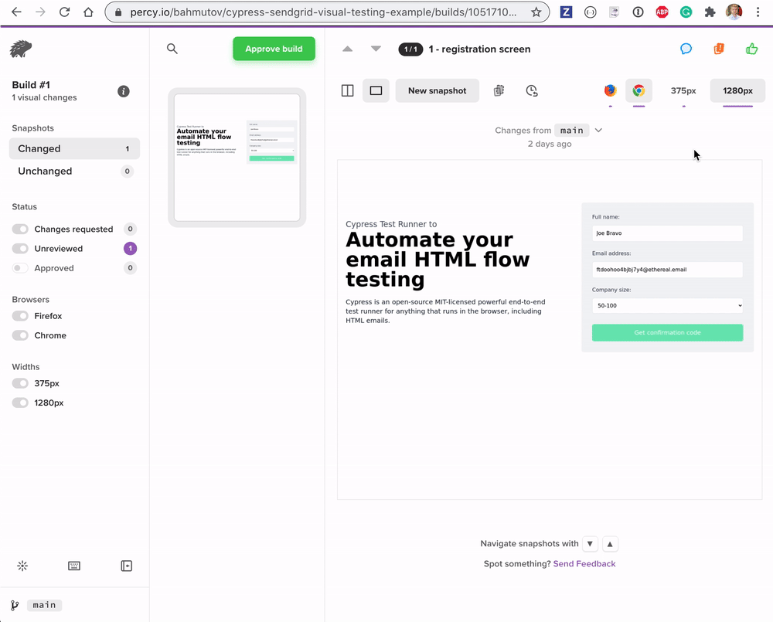Click Get confirmation code button
This screenshot has height=622, width=773.
tap(668, 333)
